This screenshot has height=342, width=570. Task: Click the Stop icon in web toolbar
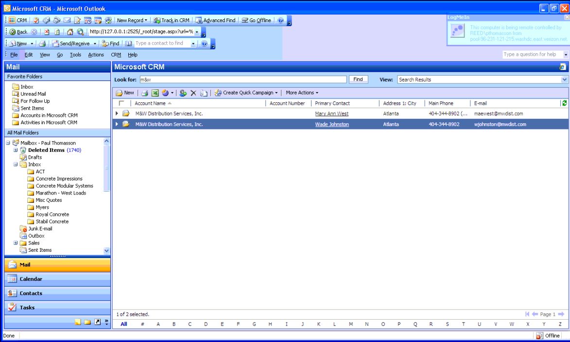(x=47, y=32)
